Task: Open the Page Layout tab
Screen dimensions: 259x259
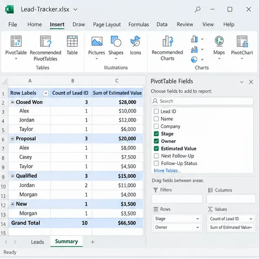Action: pyautogui.click(x=107, y=24)
